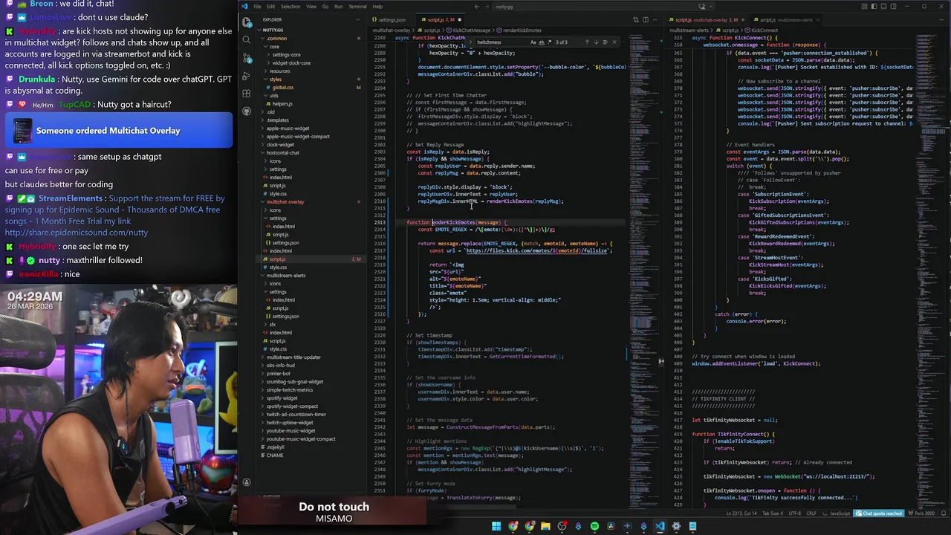Switch to the settings.json tab
The image size is (951, 535).
click(x=391, y=19)
